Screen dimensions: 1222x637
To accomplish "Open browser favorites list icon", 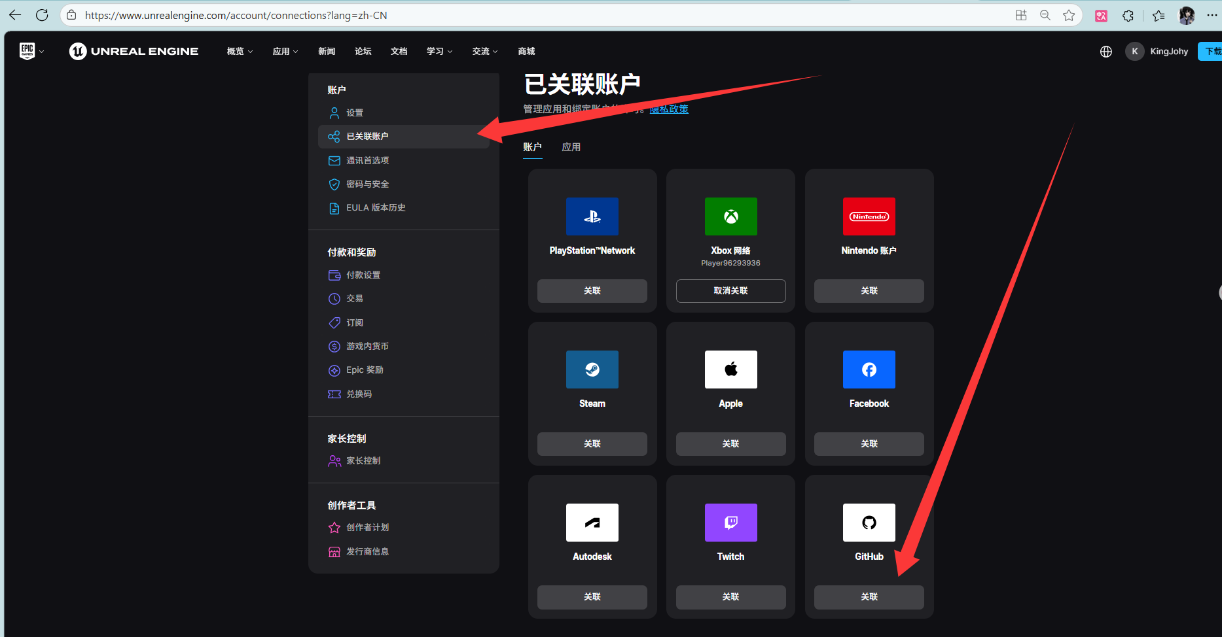I will (1159, 16).
